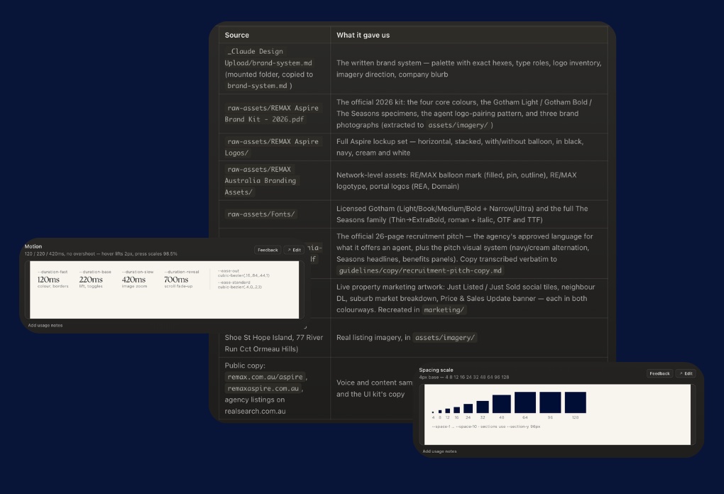Click the 128 spacing square

coord(576,402)
